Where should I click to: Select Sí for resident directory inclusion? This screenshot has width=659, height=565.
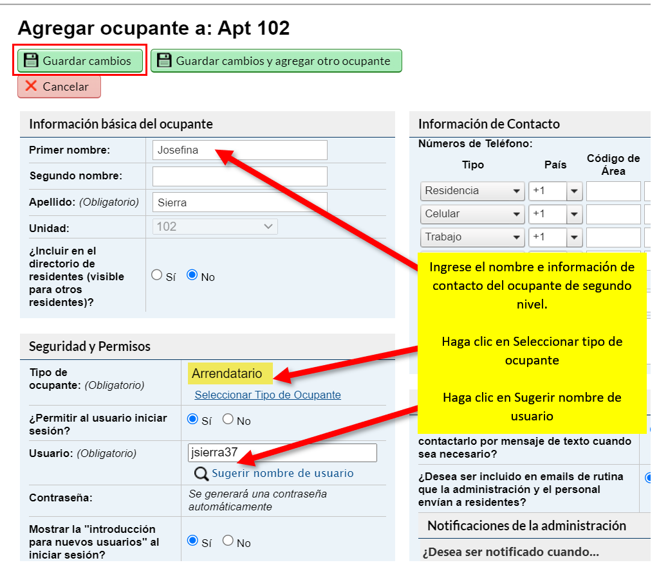pyautogui.click(x=157, y=275)
